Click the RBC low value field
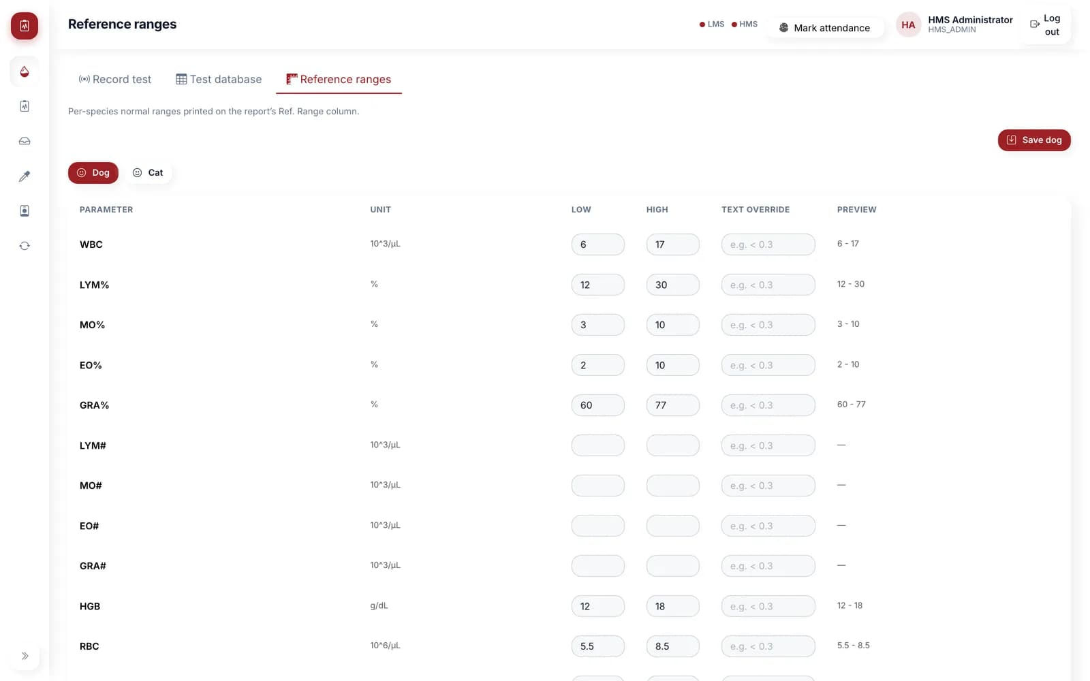The image size is (1090, 681). (x=598, y=646)
